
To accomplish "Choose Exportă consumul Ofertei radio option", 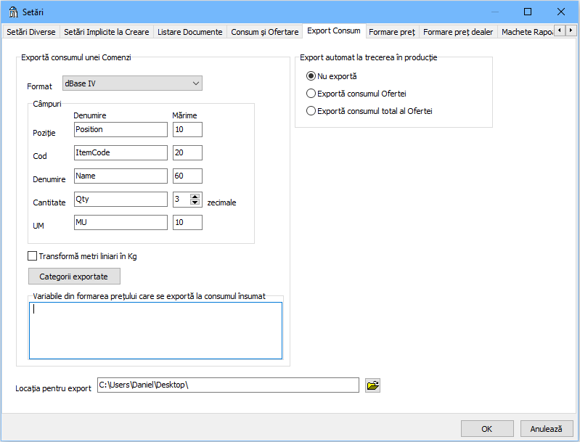I will click(x=311, y=94).
